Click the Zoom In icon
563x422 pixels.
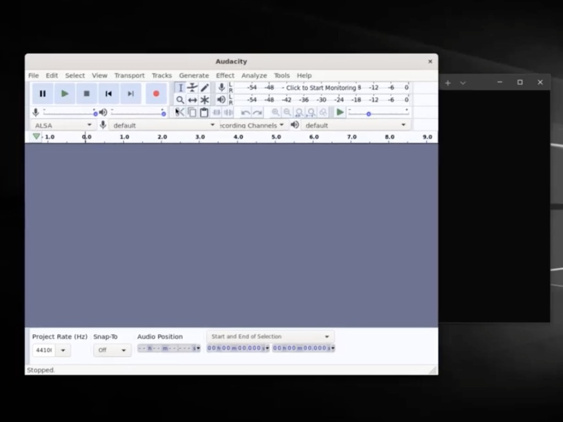pyautogui.click(x=275, y=112)
